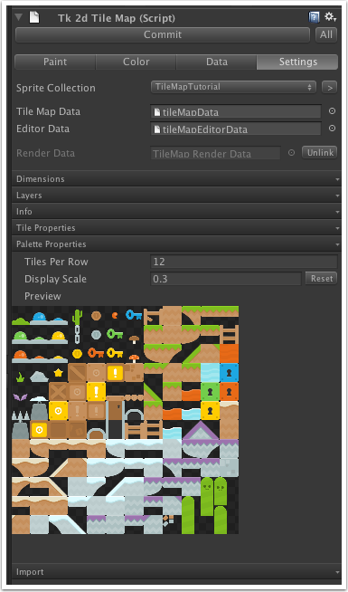Select the crate with X tile

coord(58,392)
